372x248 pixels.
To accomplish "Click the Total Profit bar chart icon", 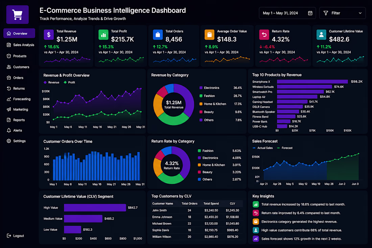I will click(103, 35).
